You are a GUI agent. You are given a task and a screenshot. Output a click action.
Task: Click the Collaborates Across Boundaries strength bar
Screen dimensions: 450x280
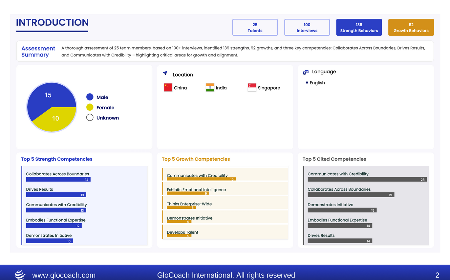click(58, 180)
